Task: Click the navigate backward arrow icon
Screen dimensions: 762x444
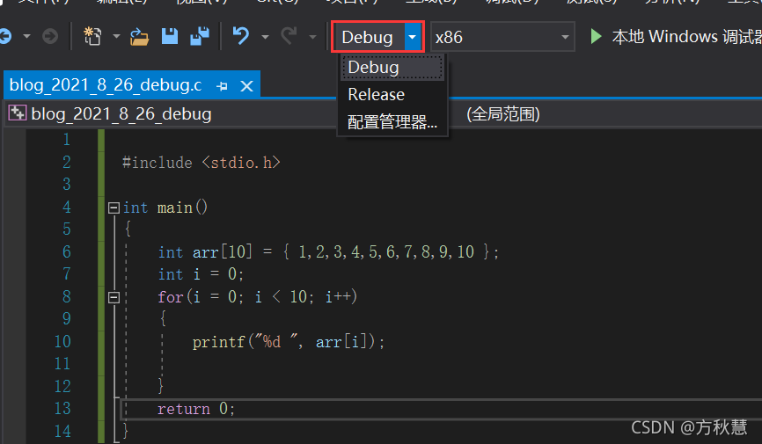Action: (x=5, y=36)
